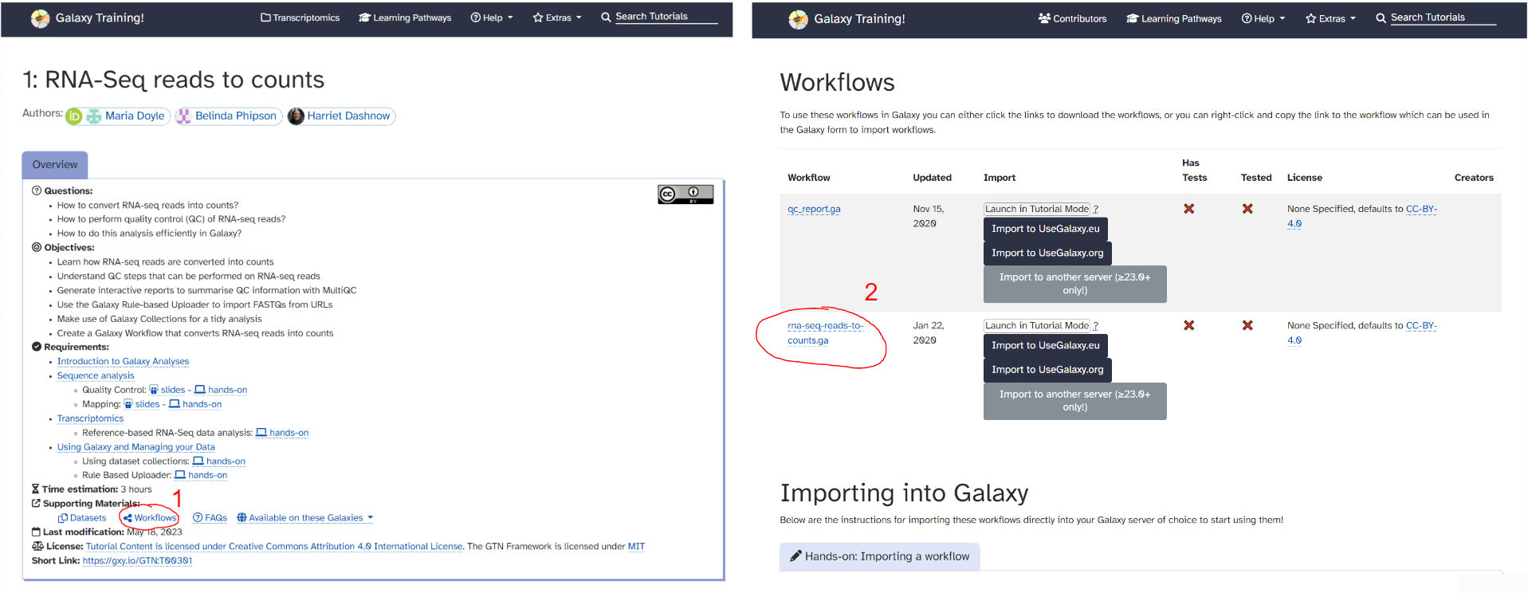Open the slides icon for Quality Control
This screenshot has height=593, width=1528.
click(x=154, y=390)
